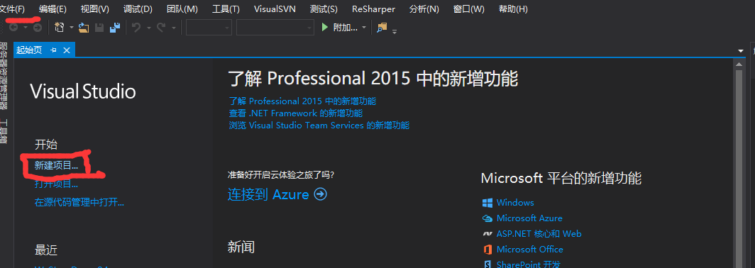Click the scrollbar up arrow
Image resolution: width=755 pixels, height=268 pixels.
click(739, 64)
